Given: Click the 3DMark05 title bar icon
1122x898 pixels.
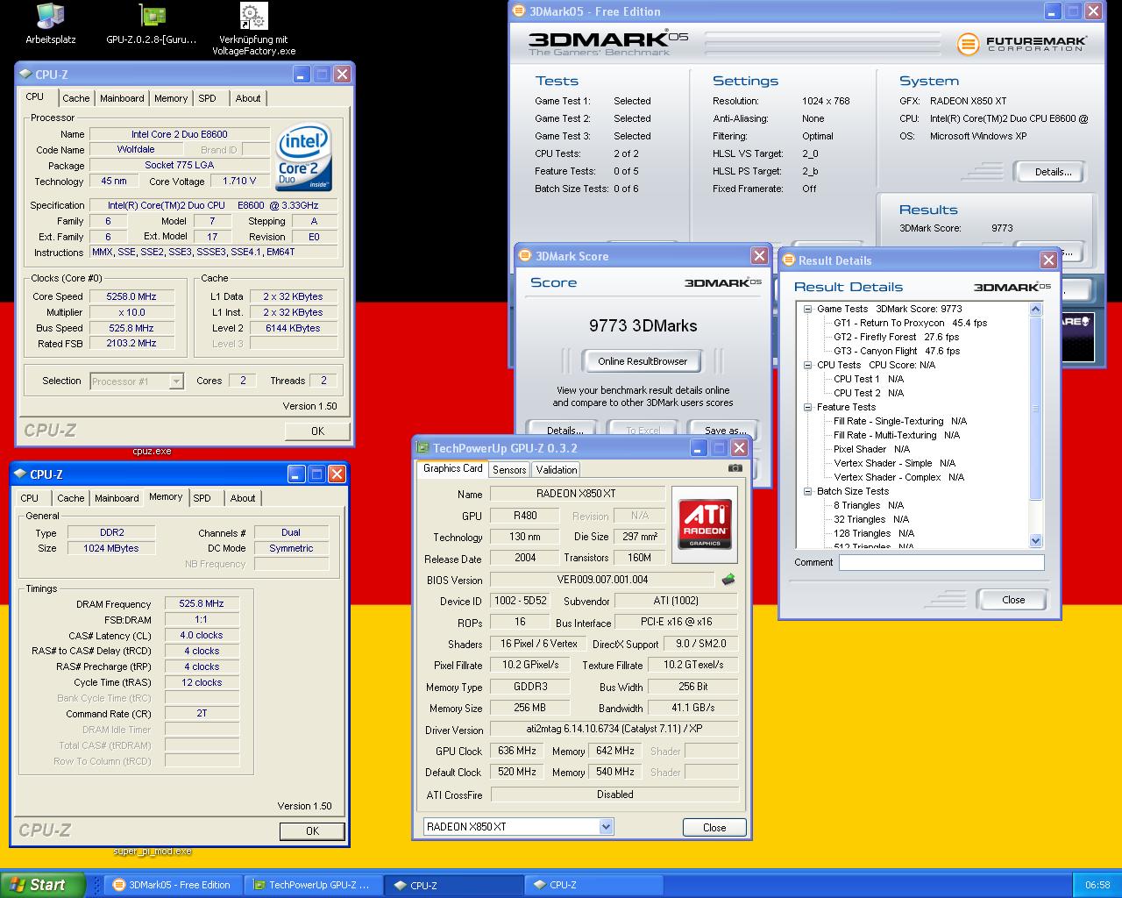Looking at the screenshot, I should click(519, 11).
